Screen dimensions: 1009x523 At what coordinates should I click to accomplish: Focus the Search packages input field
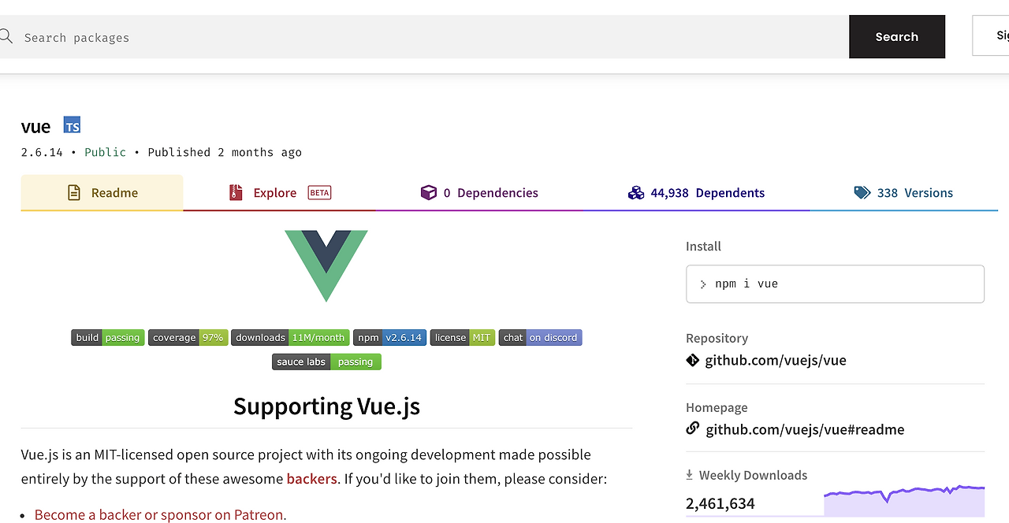tap(426, 37)
